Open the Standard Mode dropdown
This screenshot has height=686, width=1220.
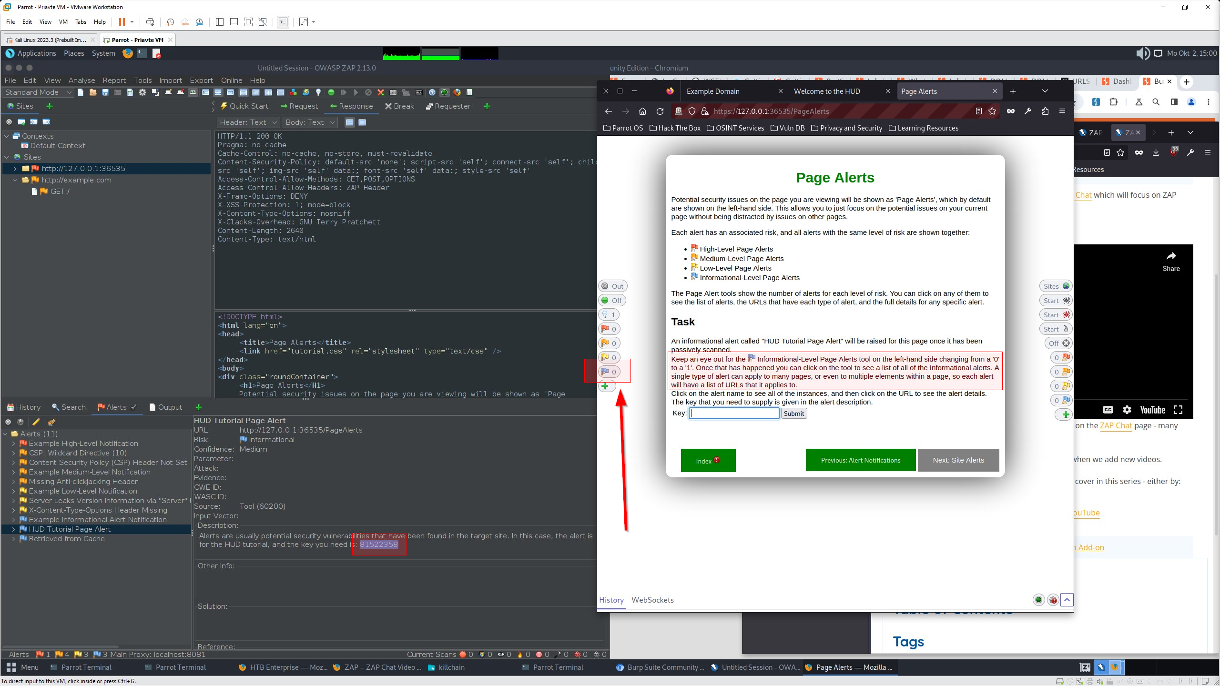point(38,92)
